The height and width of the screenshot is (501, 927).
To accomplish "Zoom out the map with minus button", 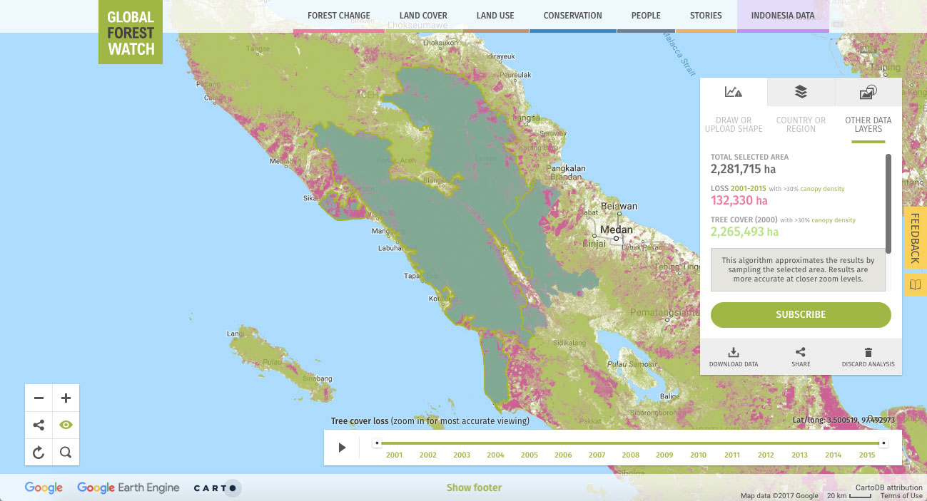I will point(39,398).
